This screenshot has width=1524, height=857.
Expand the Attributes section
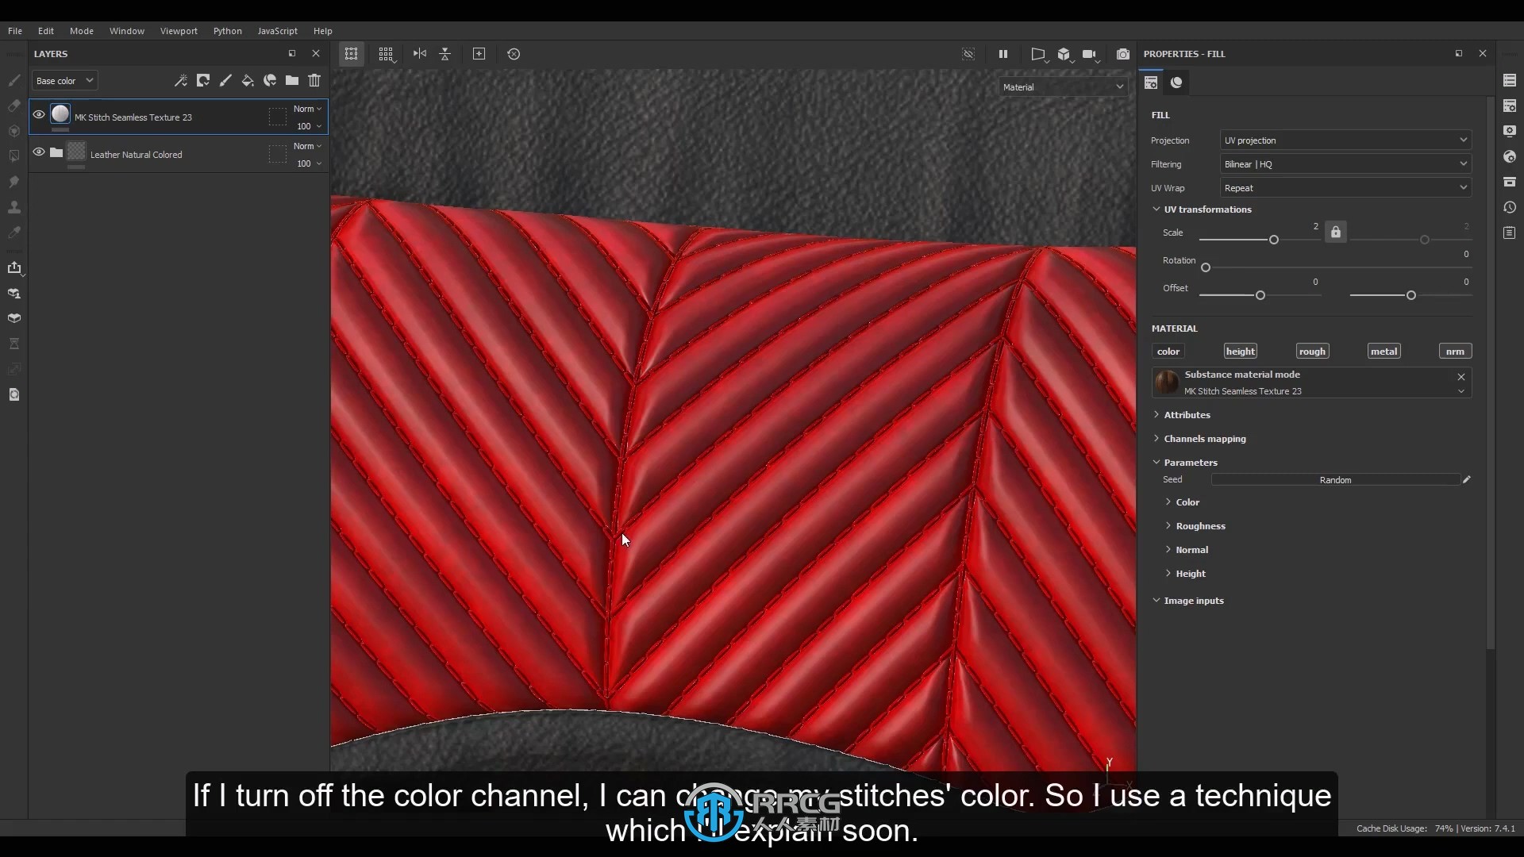[1156, 414]
